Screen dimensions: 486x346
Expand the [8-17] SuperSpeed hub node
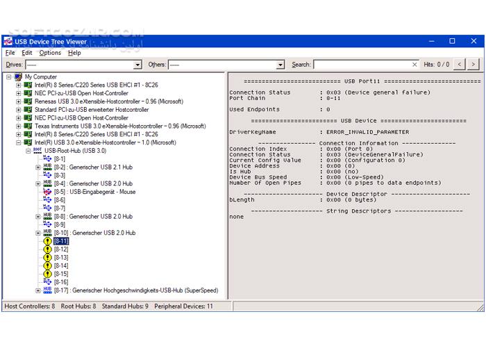(x=37, y=290)
